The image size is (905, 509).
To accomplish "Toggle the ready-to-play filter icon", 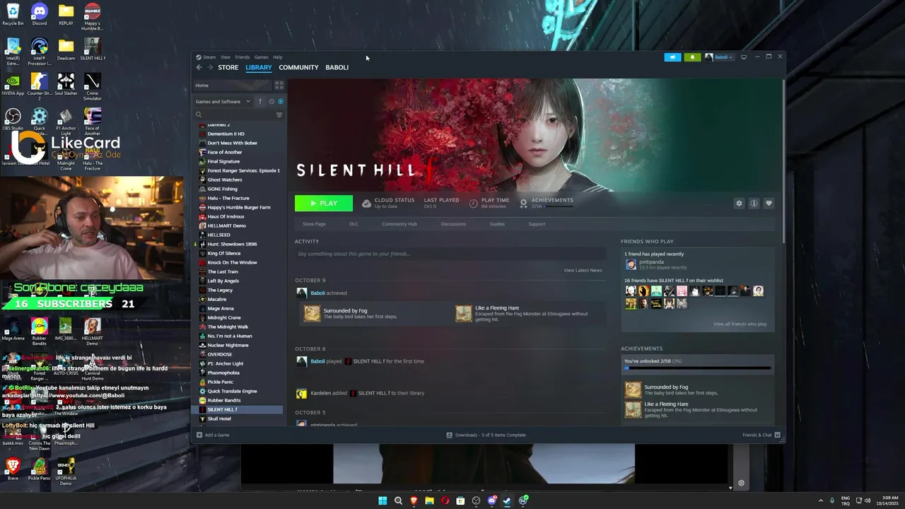I will [280, 101].
